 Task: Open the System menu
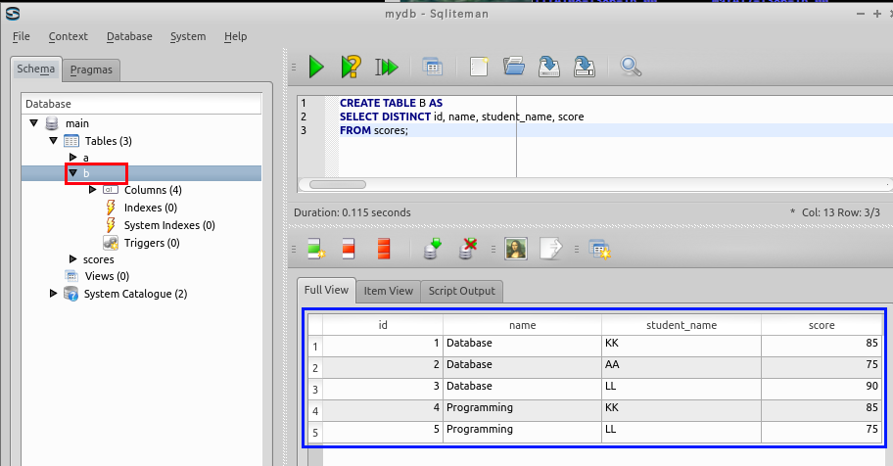click(x=188, y=36)
